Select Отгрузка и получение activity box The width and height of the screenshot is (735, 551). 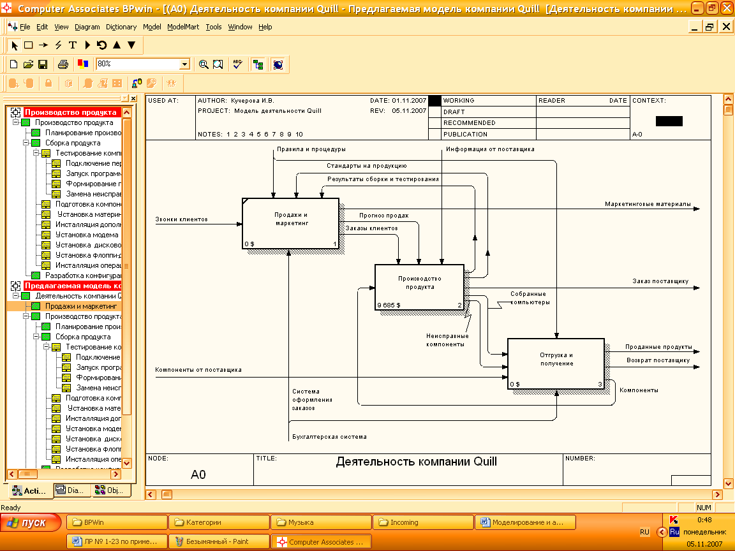coord(556,364)
